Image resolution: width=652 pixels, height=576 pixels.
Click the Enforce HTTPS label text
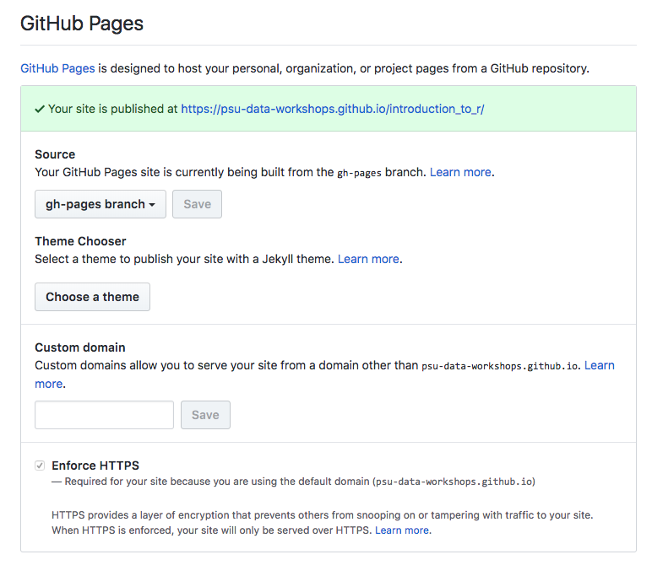tap(95, 466)
